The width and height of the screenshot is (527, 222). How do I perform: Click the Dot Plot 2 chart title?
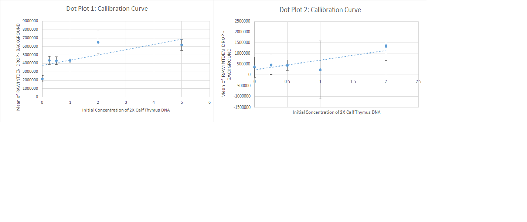[320, 10]
